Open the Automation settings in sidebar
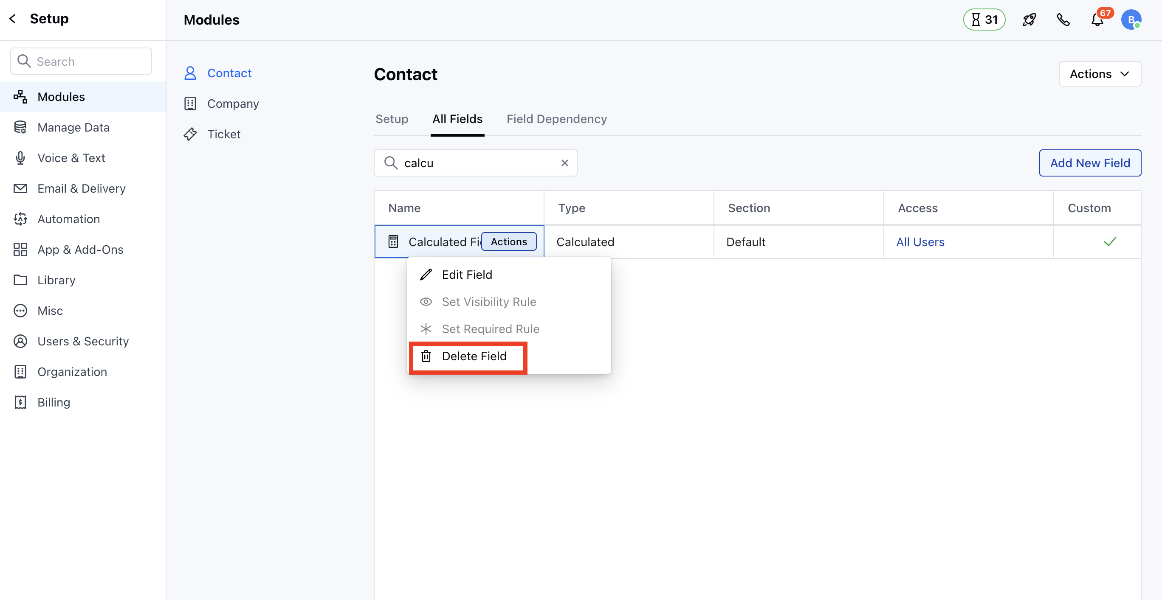 click(68, 219)
